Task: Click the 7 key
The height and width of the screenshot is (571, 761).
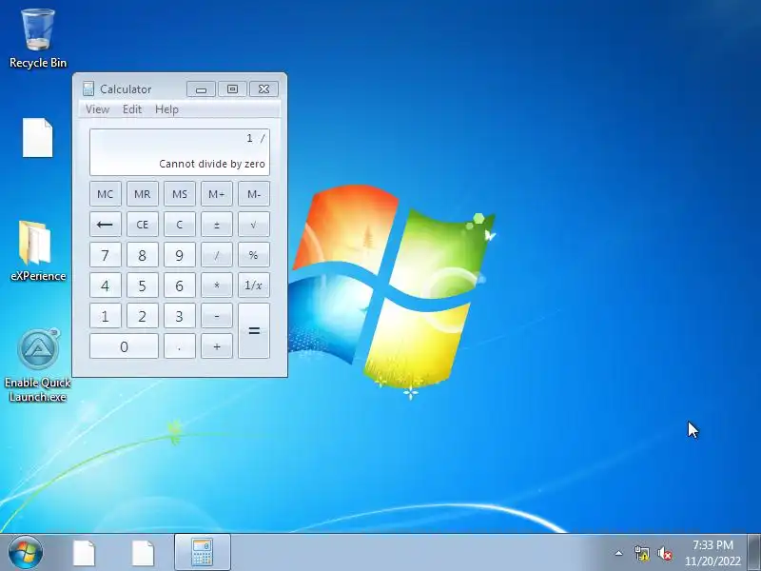Action: pyautogui.click(x=106, y=255)
